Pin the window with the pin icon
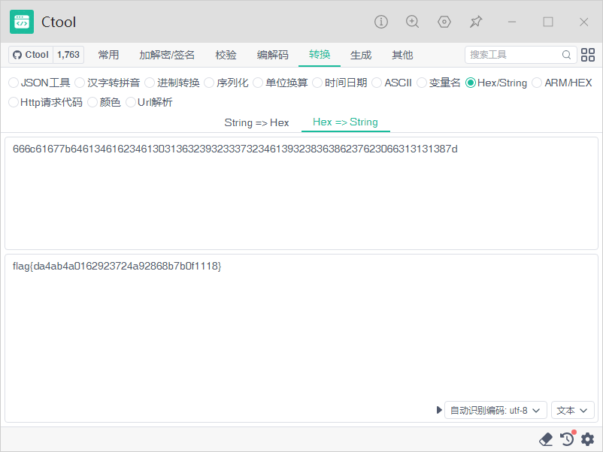603x452 pixels. coord(476,22)
